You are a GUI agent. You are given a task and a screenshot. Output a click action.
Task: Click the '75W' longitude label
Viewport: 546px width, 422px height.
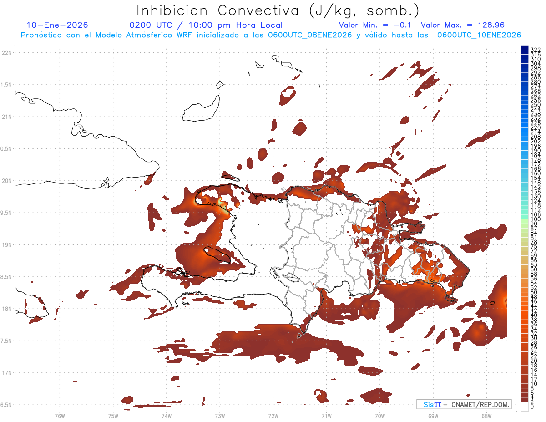(113, 415)
